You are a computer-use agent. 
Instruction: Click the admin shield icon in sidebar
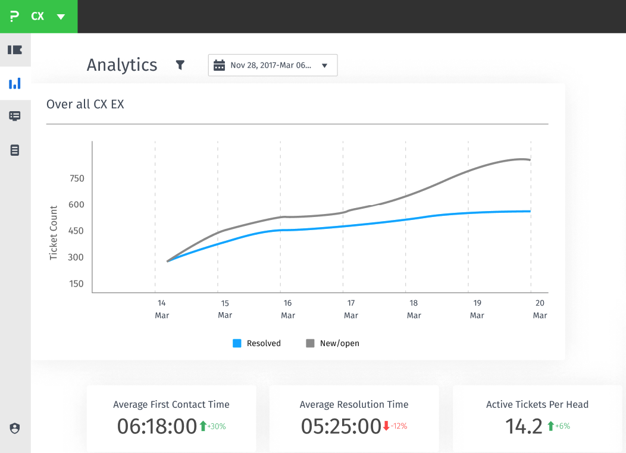point(15,428)
